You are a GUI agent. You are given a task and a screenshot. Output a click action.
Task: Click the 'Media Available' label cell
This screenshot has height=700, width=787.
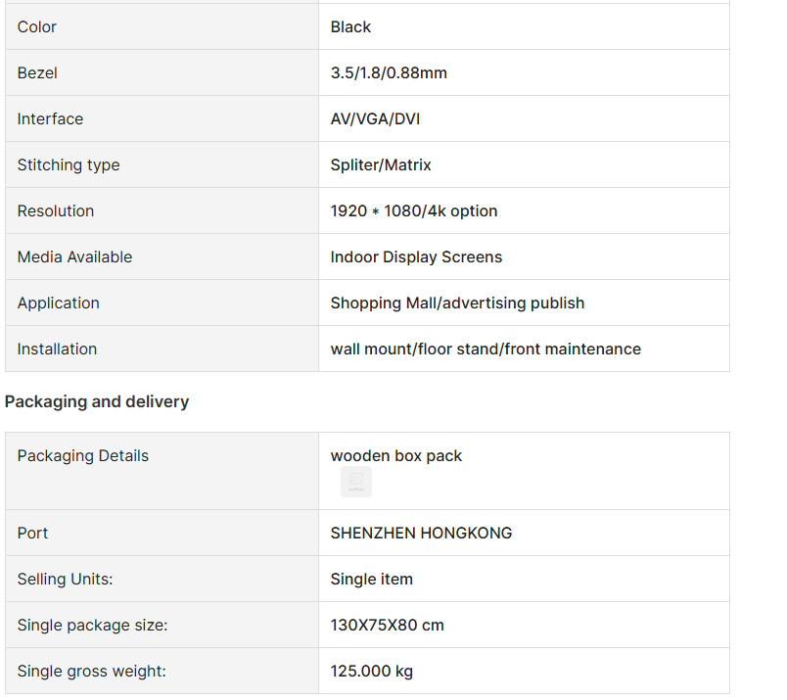point(74,257)
